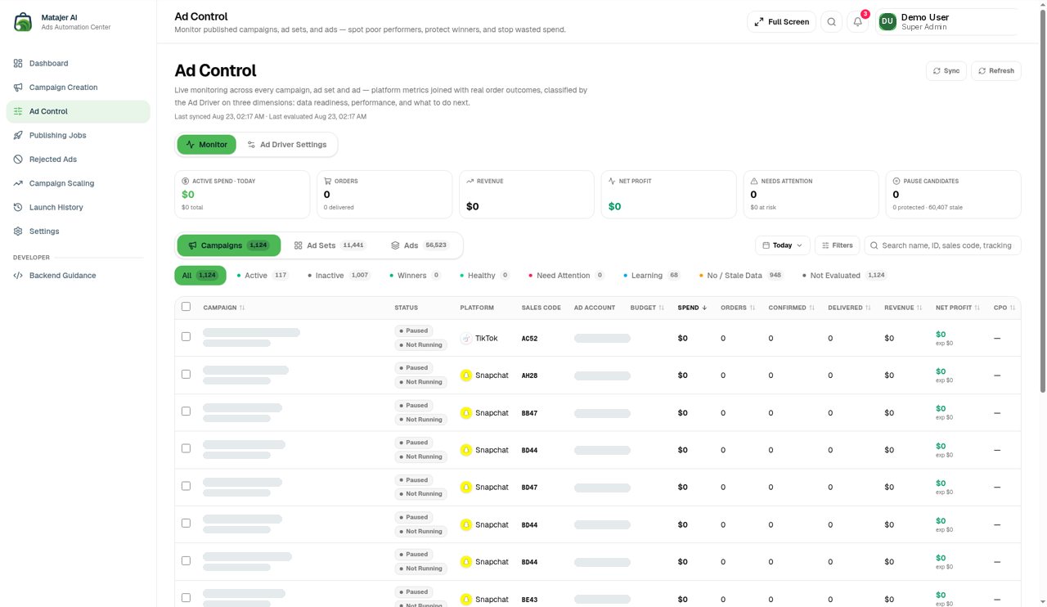Check the BE43 campaign row checkbox
Image resolution: width=1047 pixels, height=607 pixels.
point(186,598)
